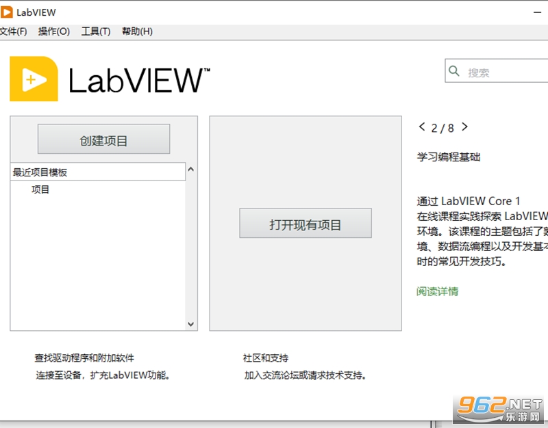Click the large yellow LabVIEW logo
The height and width of the screenshot is (428, 548).
point(34,79)
